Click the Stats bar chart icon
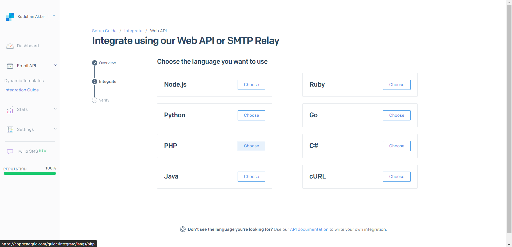 pos(10,110)
